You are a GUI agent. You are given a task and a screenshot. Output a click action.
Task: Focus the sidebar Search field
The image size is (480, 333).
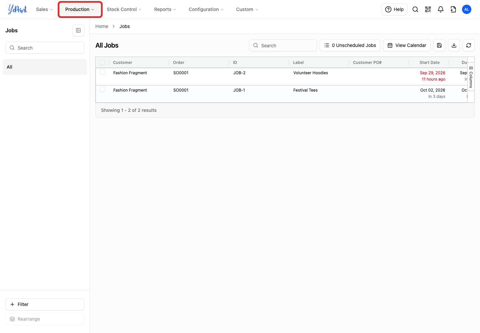(45, 48)
